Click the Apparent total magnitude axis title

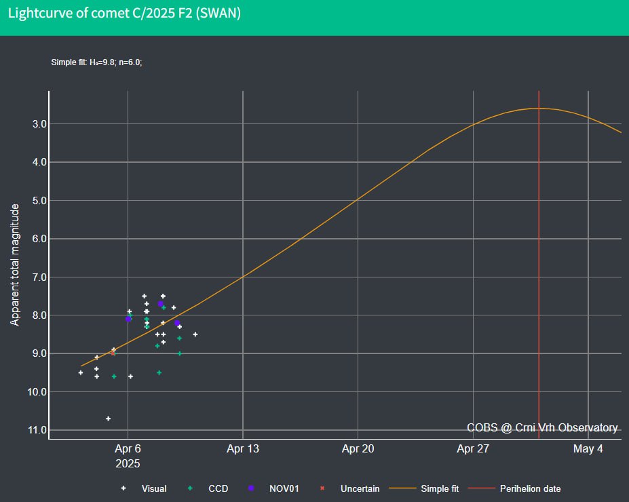[x=14, y=265]
